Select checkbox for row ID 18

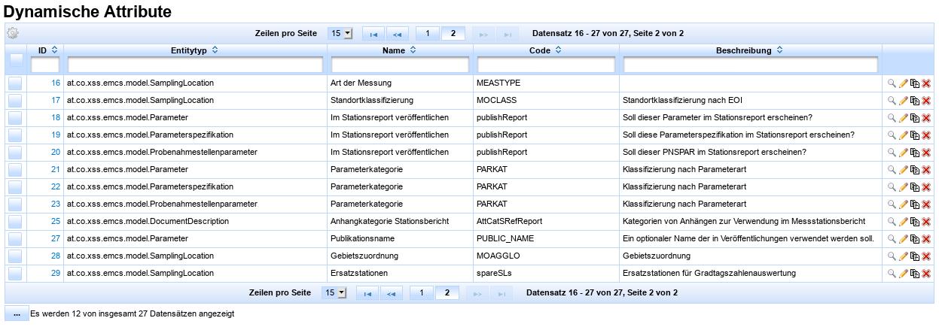[x=16, y=117]
